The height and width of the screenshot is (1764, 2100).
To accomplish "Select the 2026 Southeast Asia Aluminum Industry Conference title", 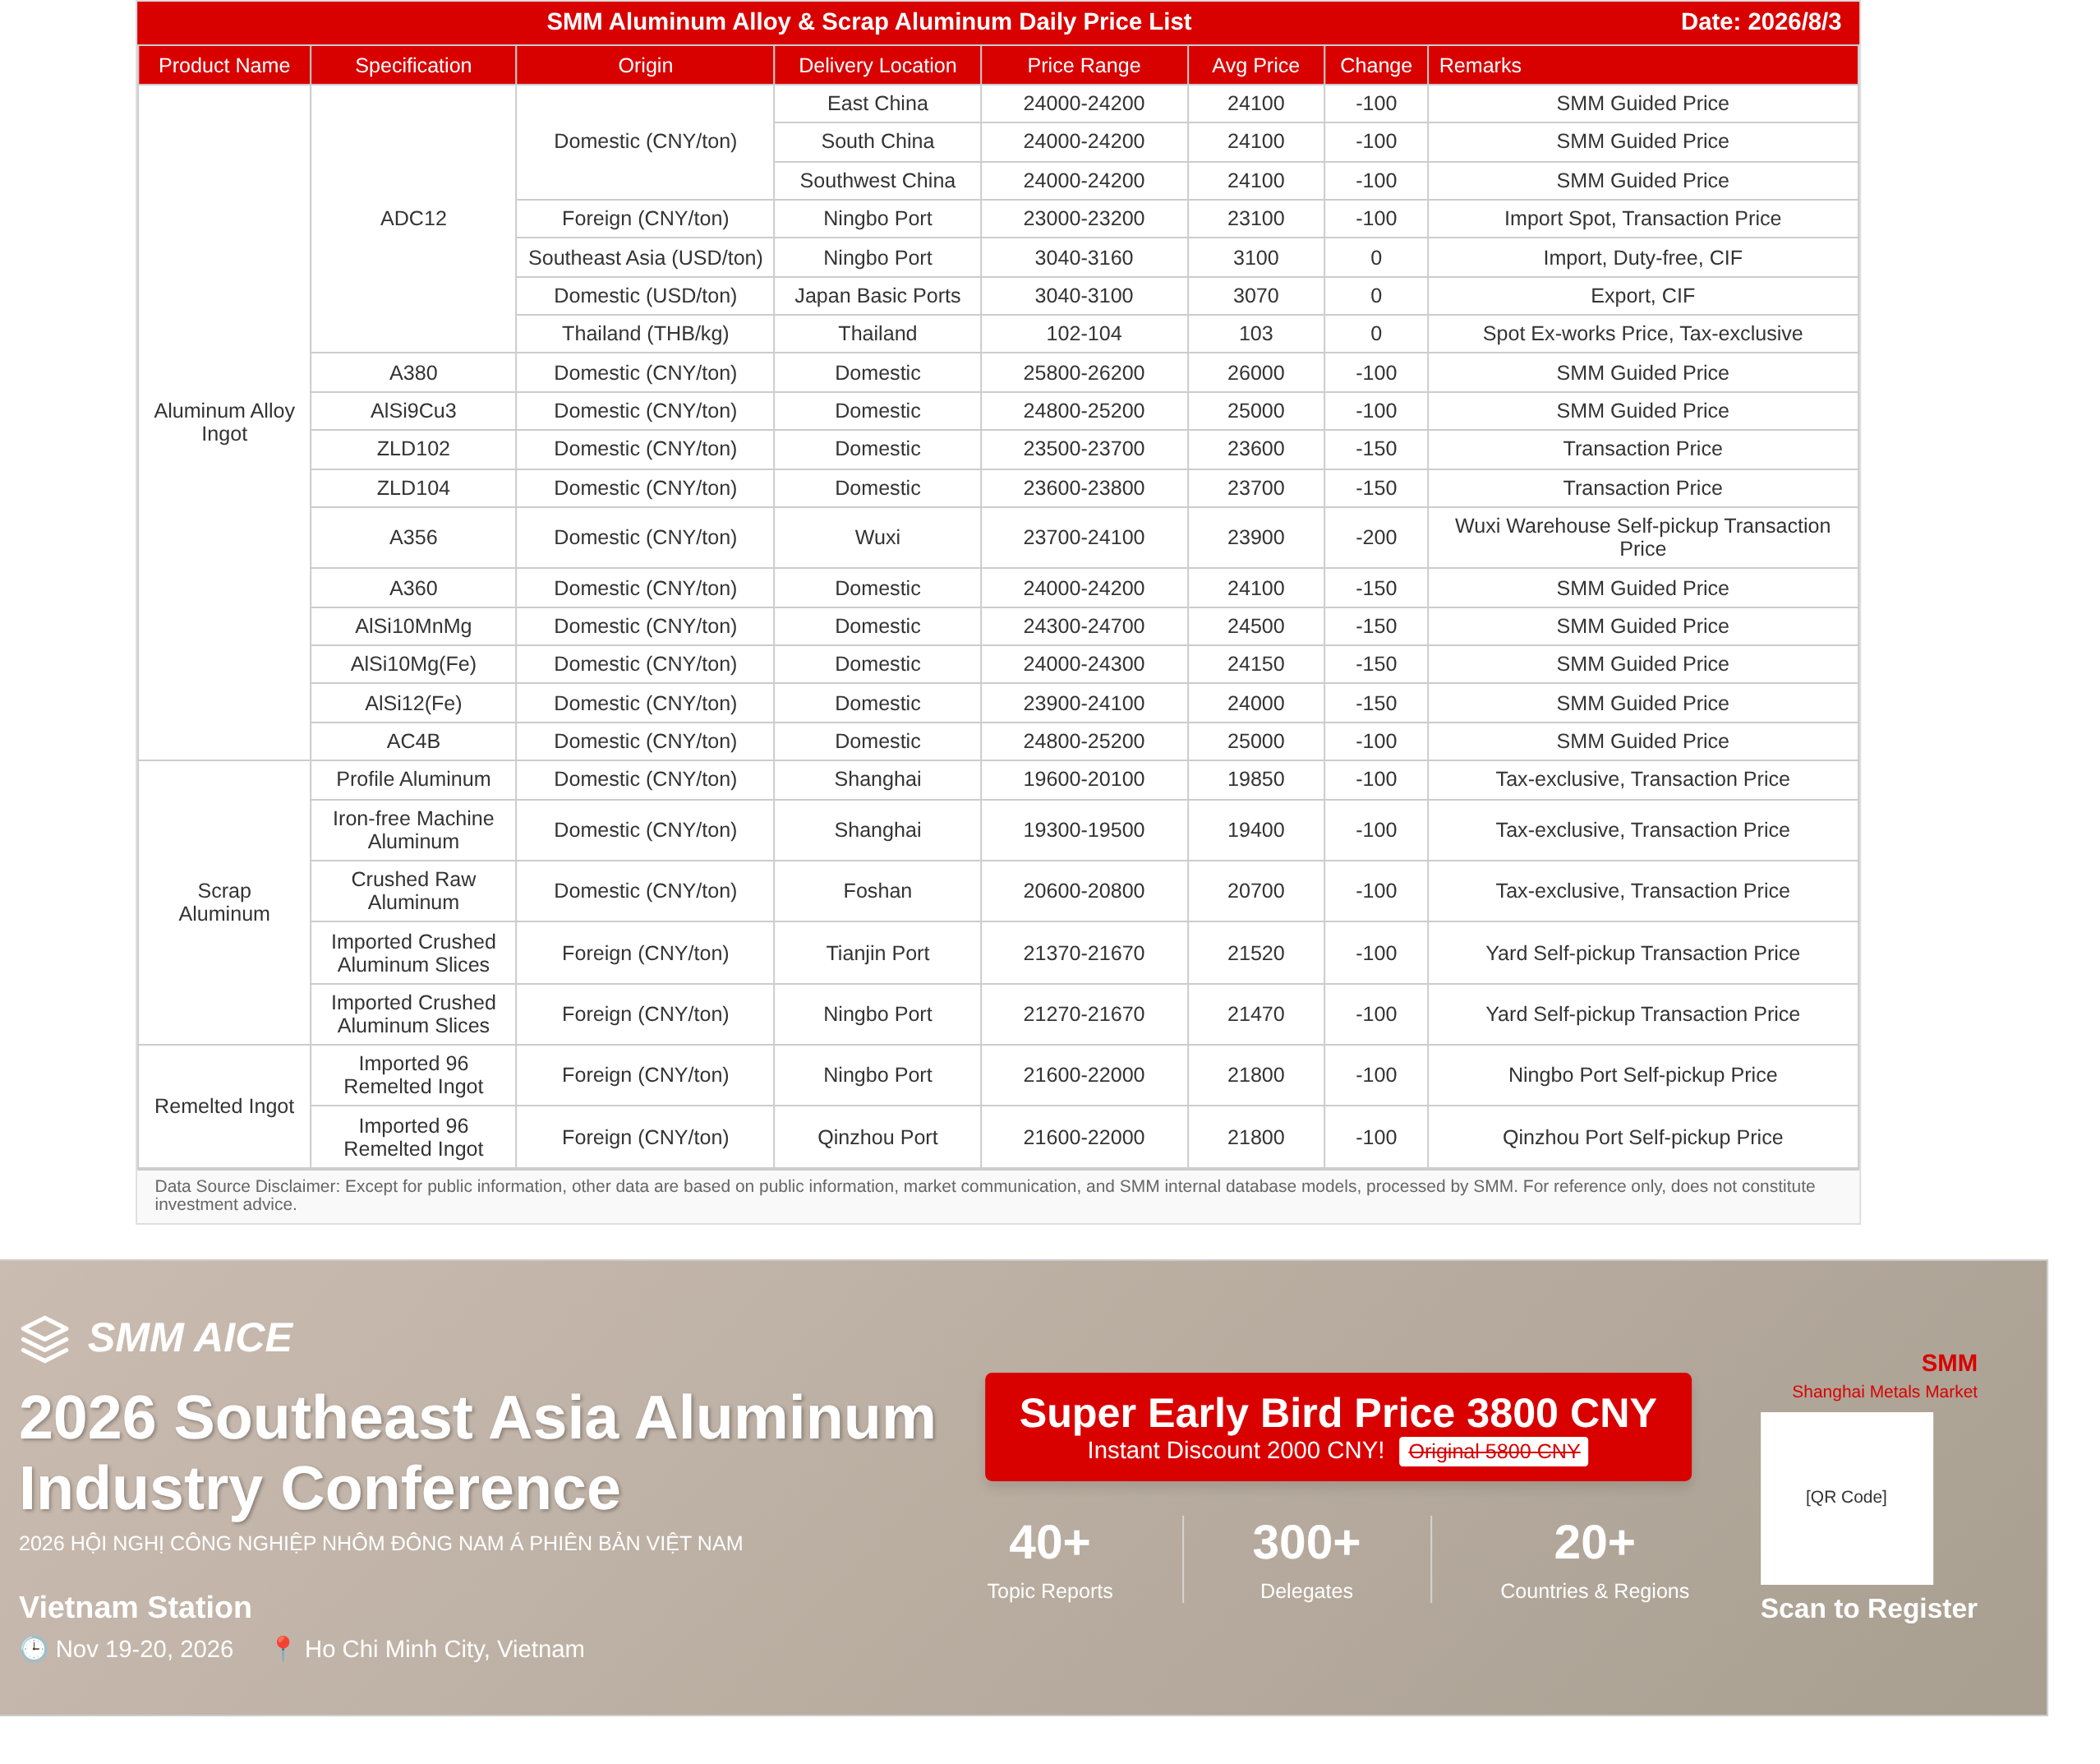I will (478, 1452).
